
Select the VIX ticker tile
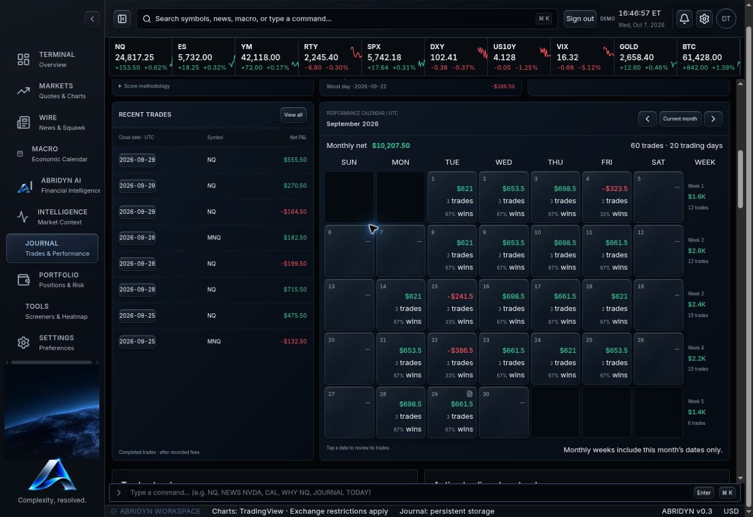(582, 56)
